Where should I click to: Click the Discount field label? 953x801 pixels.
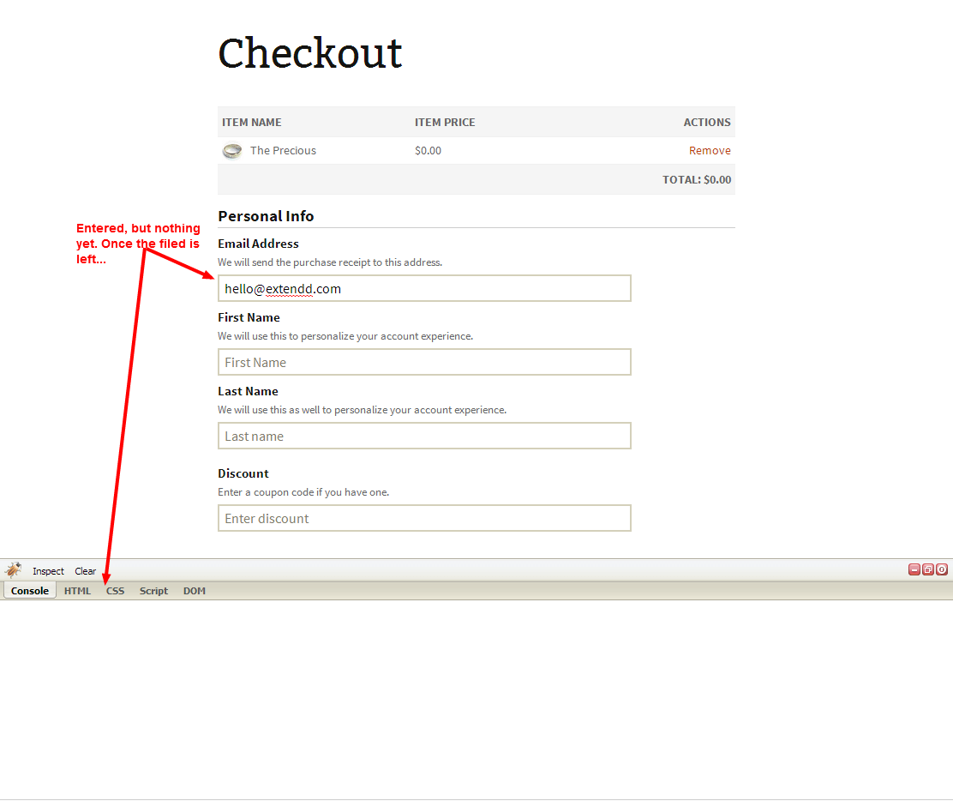(243, 473)
